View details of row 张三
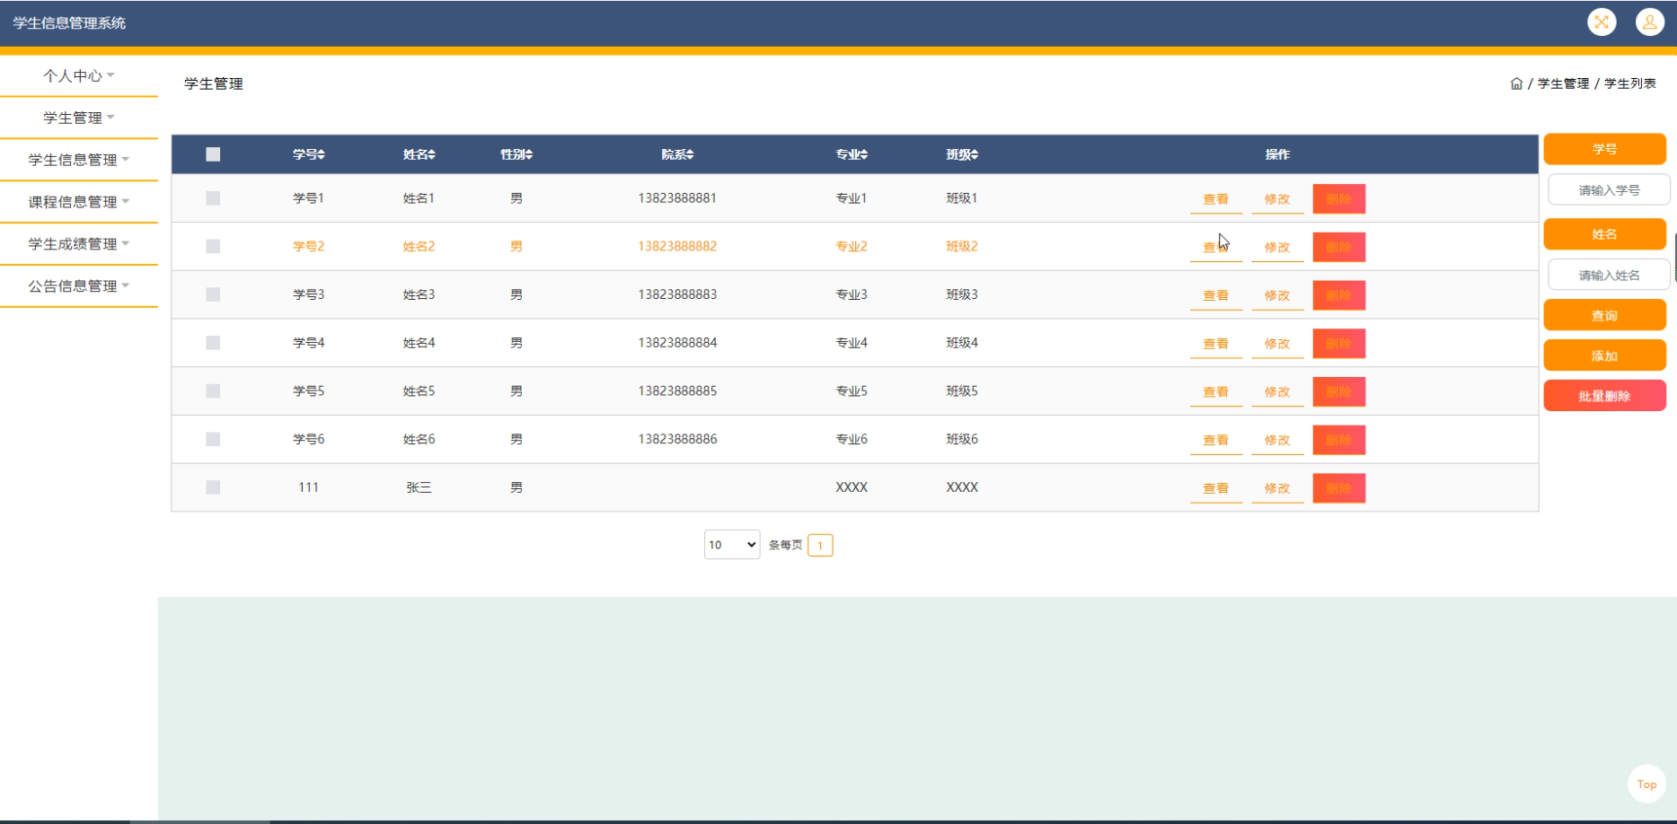This screenshot has height=824, width=1677. (x=1216, y=488)
